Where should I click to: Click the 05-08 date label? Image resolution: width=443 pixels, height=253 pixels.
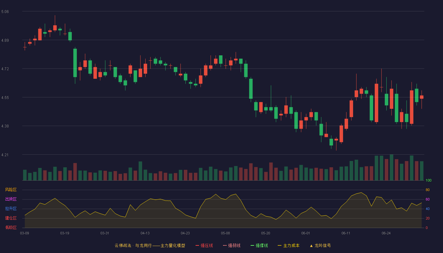[225, 233]
